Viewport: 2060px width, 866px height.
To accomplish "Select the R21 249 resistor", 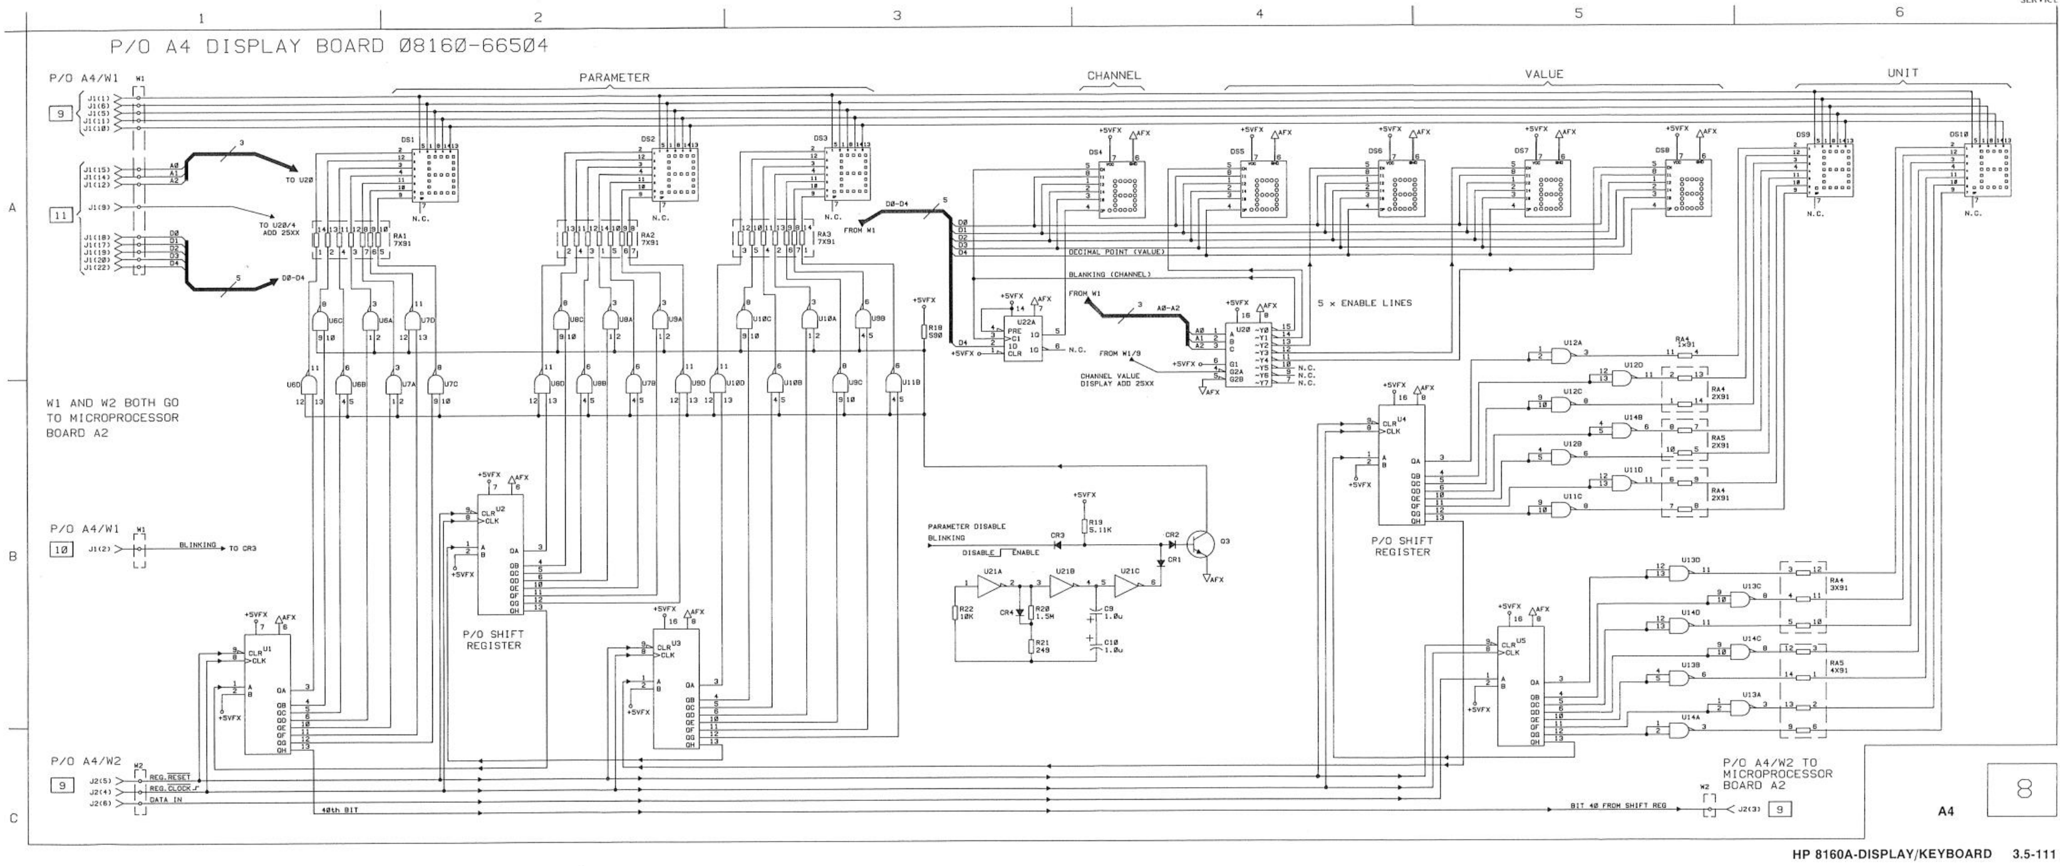I will 1031,647.
